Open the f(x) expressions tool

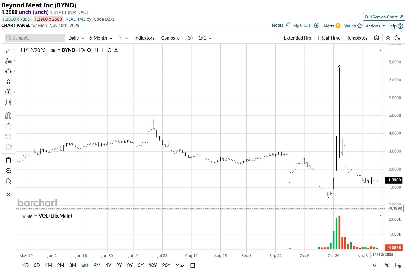click(x=189, y=38)
